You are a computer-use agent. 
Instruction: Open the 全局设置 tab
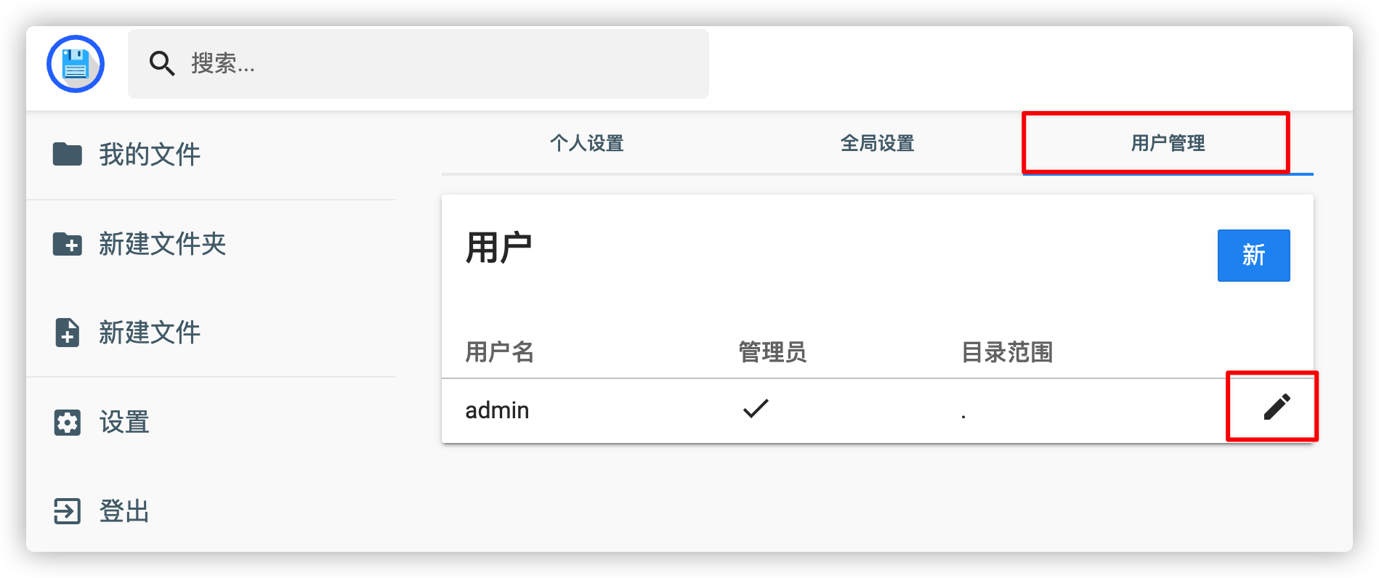click(x=878, y=143)
